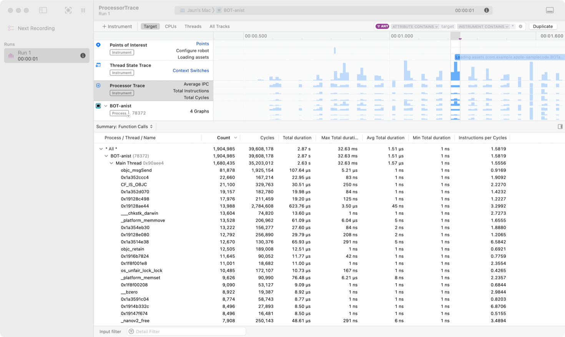The image size is (565, 337).
Task: Pause the trace with the pause icon
Action: (x=83, y=10)
